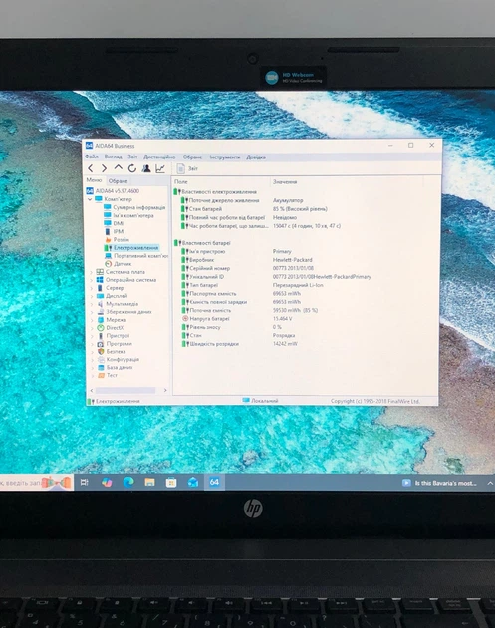Open the Інструменти menu

[x=225, y=157]
